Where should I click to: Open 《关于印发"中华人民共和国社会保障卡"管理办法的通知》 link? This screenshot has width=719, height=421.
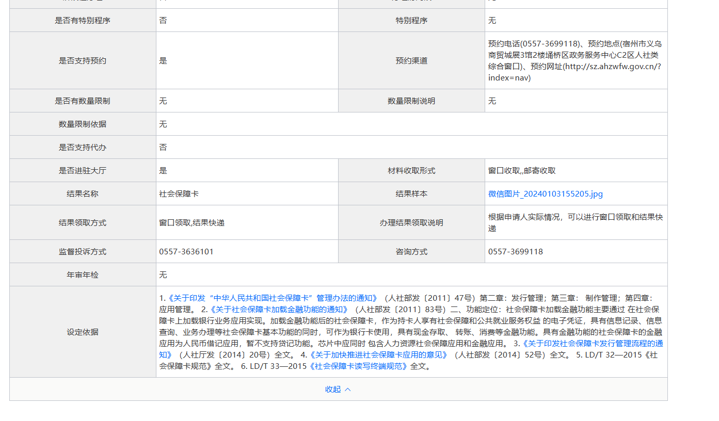273,298
